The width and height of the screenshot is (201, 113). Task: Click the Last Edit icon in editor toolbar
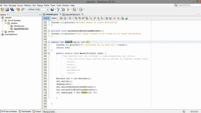click(x=61, y=18)
